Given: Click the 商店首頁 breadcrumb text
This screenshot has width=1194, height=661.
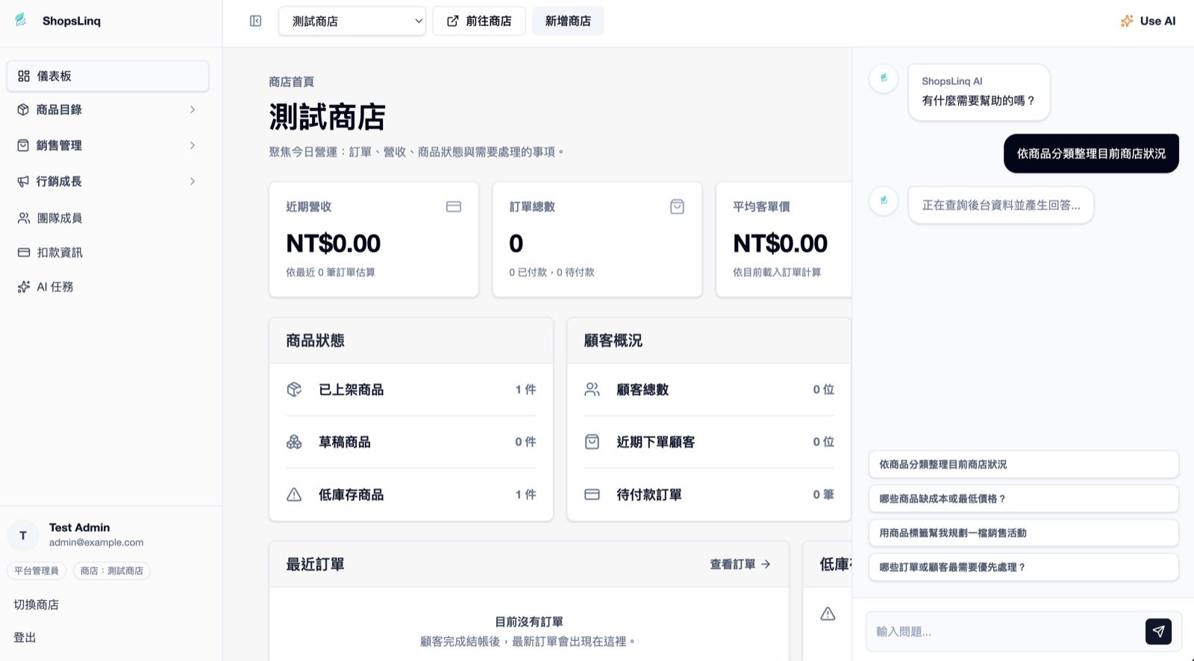Looking at the screenshot, I should (x=291, y=81).
